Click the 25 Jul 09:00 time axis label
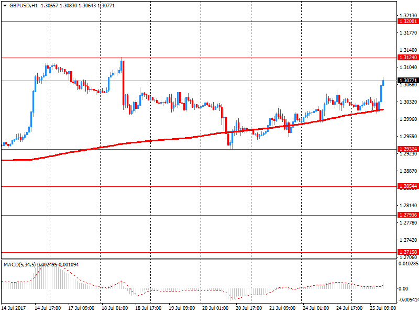This screenshot has width=419, height=314. (x=383, y=308)
